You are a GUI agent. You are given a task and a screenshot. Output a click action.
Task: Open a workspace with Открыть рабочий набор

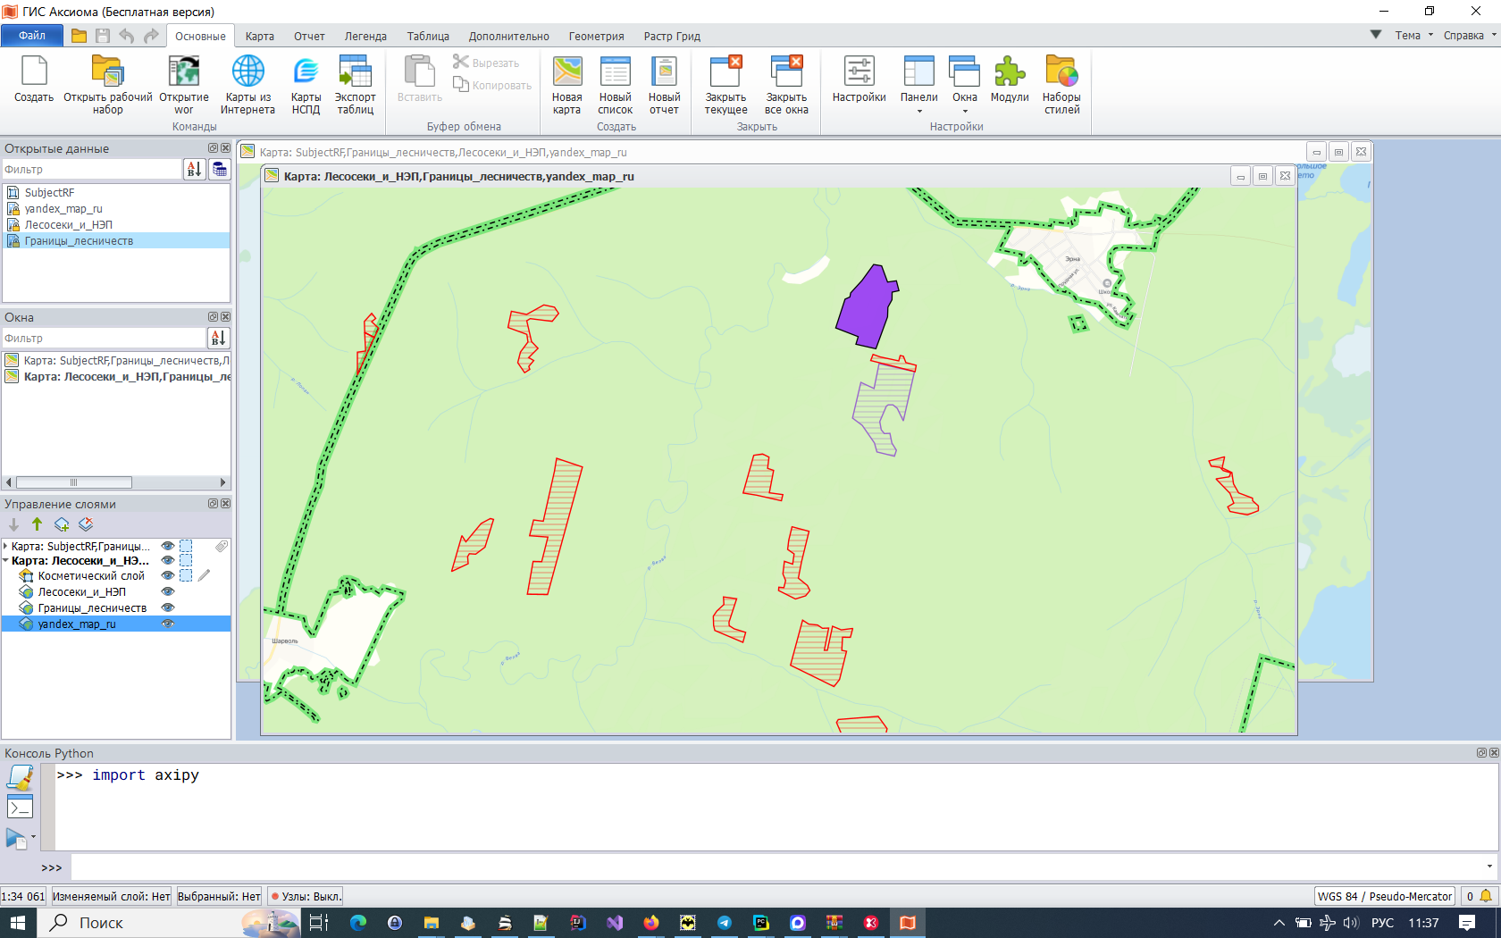click(x=107, y=84)
